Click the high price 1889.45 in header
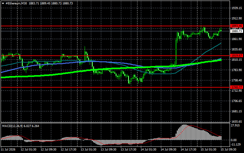The image size is (244, 153). click(45, 3)
